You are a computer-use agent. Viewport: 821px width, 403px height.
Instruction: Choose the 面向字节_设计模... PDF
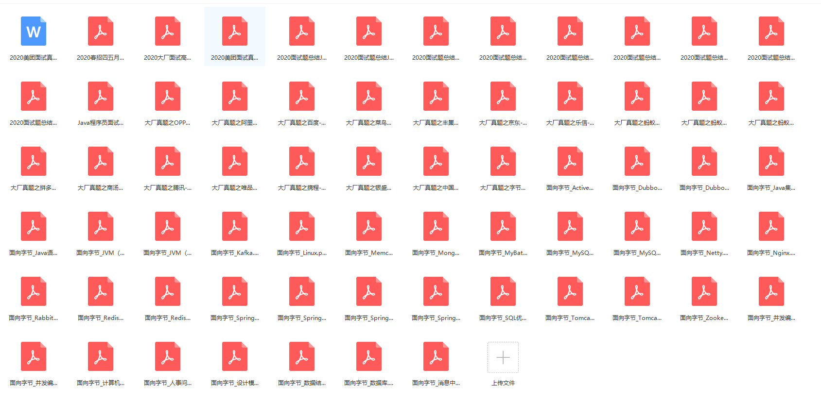coord(235,356)
